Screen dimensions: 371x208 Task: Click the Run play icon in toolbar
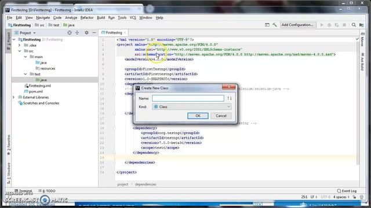(322, 25)
